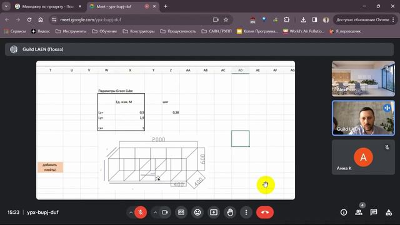Open more options menu in Meet
400x225 pixels.
(x=246, y=212)
